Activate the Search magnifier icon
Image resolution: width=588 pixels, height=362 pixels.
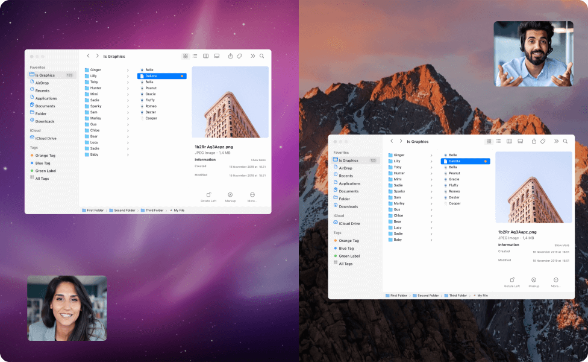coord(261,56)
